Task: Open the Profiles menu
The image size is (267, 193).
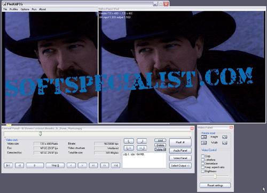Action: [x=14, y=9]
